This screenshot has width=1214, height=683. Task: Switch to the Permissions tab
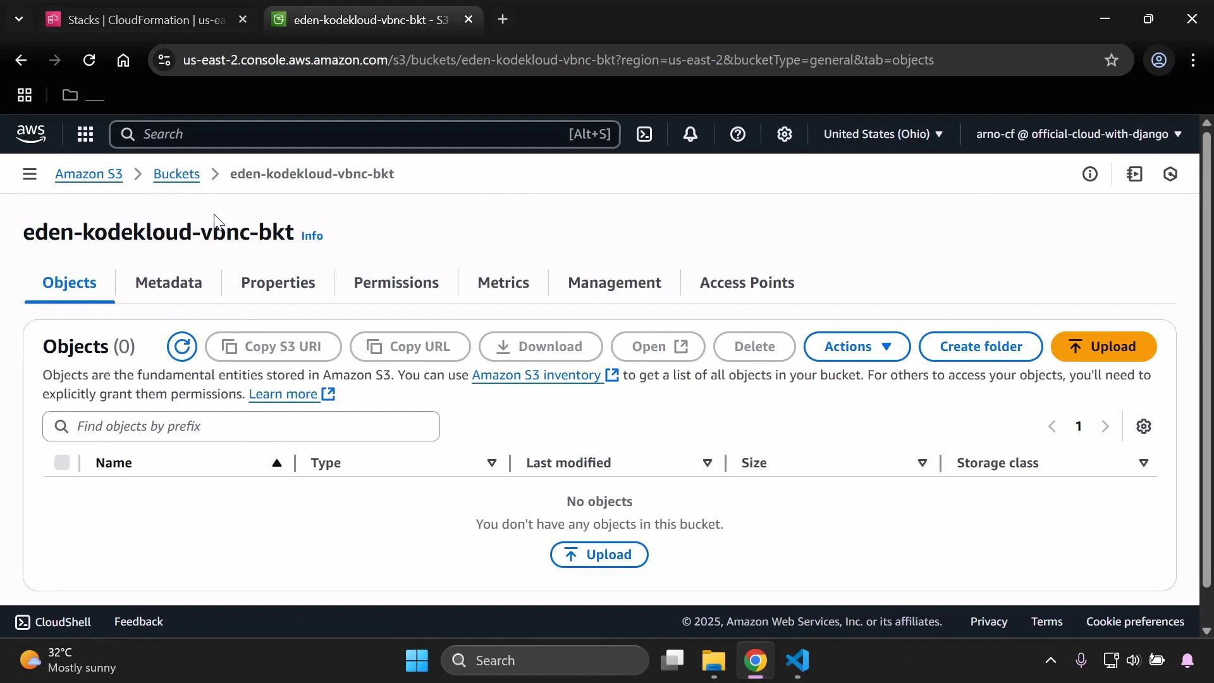[x=396, y=283]
